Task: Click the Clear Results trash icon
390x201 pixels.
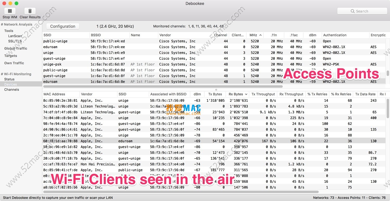Action: point(30,11)
